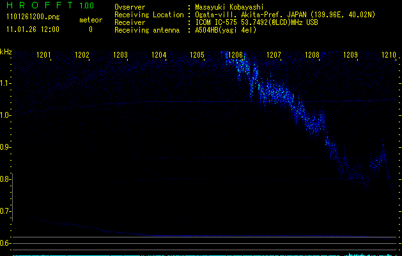Click the 1209 time marker
Screen dimensions: 402x256
350,55
